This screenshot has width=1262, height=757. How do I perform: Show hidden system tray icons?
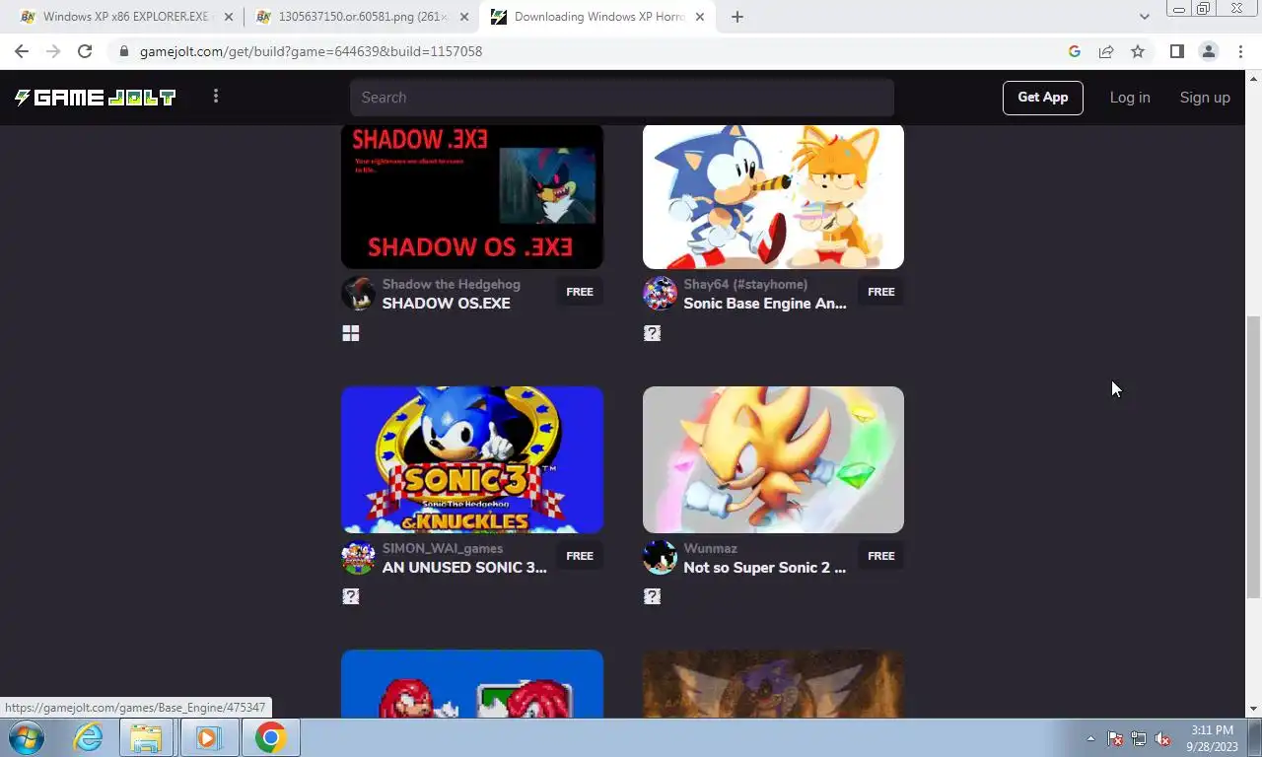[x=1090, y=738]
